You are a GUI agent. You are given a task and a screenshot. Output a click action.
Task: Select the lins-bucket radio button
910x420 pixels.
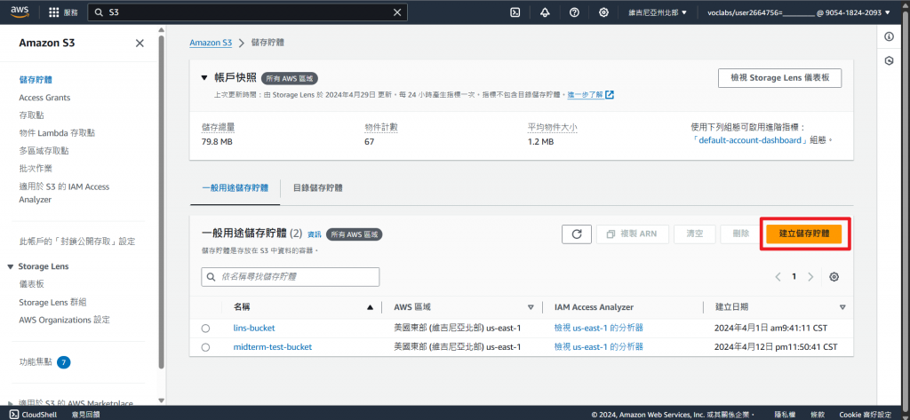[205, 329]
